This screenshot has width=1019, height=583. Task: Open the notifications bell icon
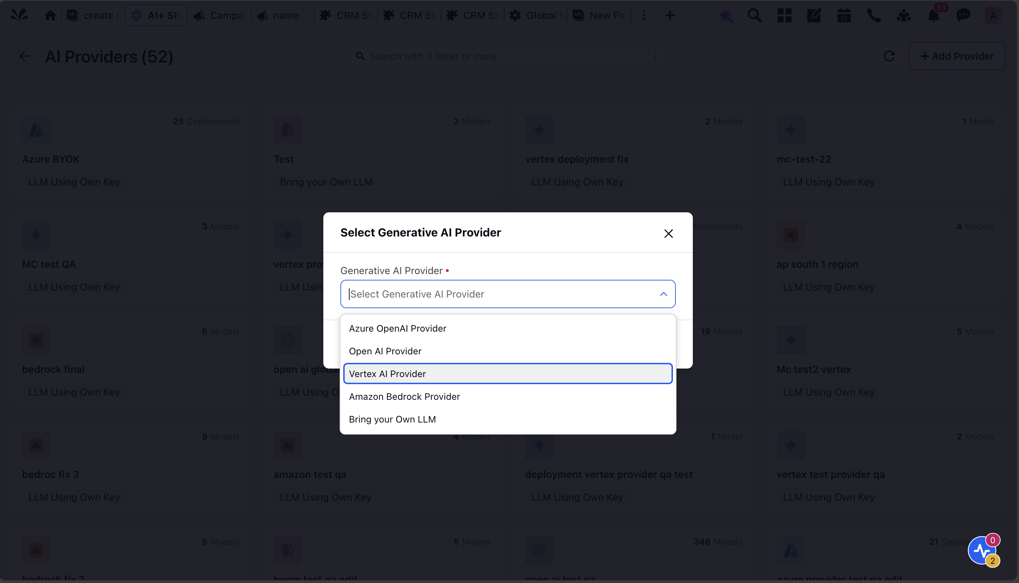coord(934,16)
